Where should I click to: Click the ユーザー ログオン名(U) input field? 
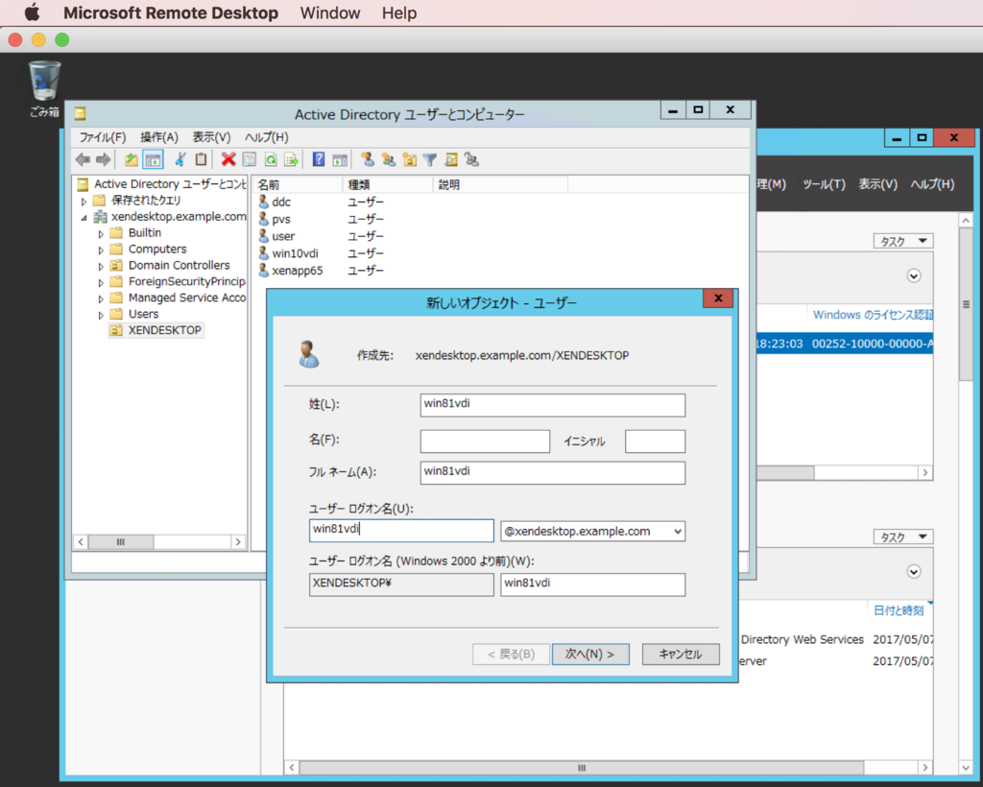click(401, 531)
